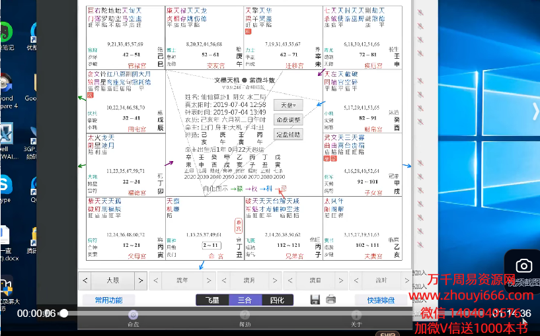Viewport: 540px width, 336px height.
Task: Open the 帮助 help icon
Action: (x=245, y=316)
